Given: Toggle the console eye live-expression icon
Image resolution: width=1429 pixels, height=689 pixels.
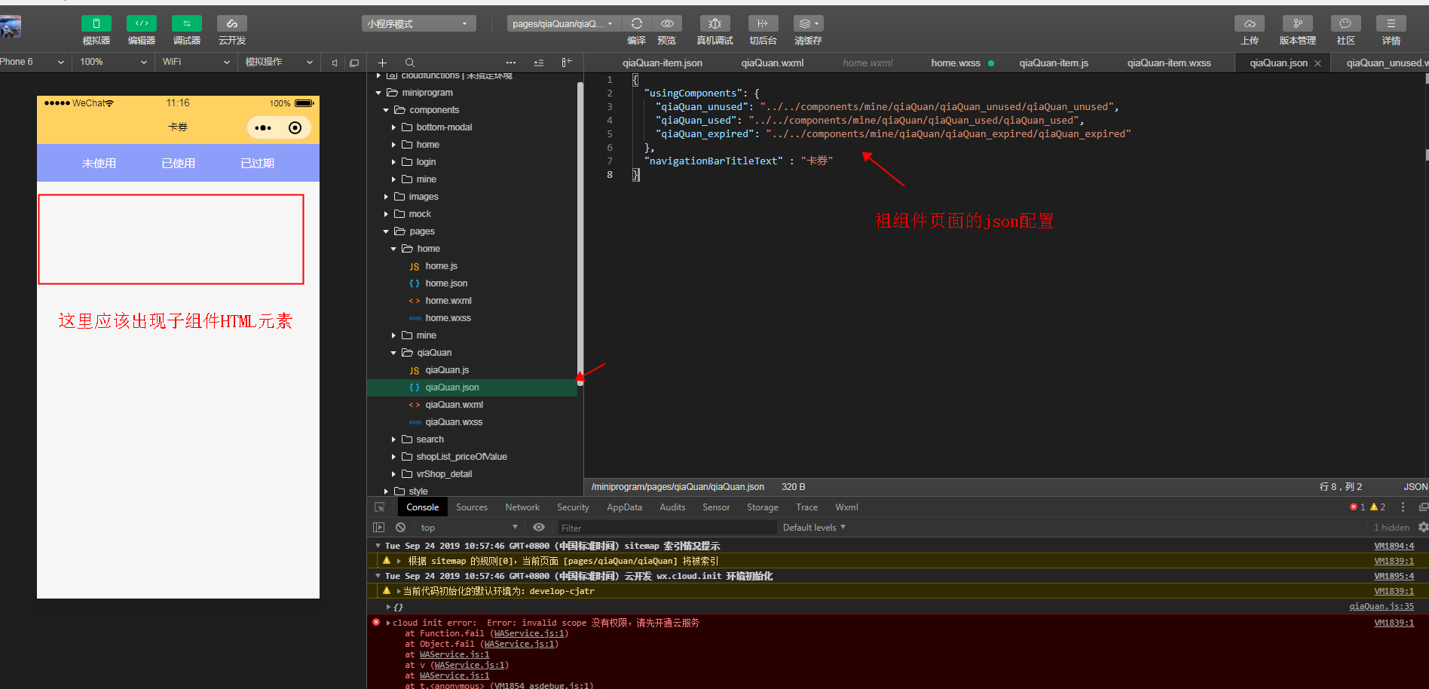Looking at the screenshot, I should [x=538, y=528].
